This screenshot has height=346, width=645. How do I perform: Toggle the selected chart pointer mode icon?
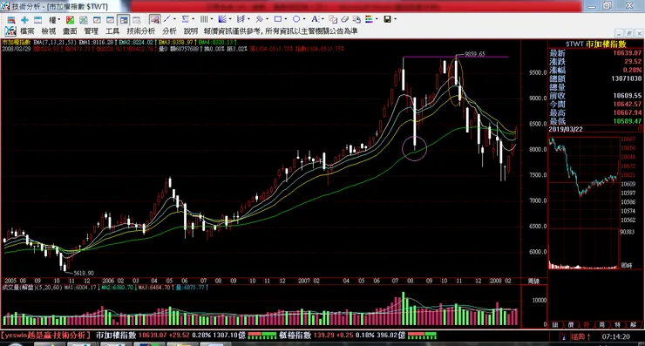154,19
